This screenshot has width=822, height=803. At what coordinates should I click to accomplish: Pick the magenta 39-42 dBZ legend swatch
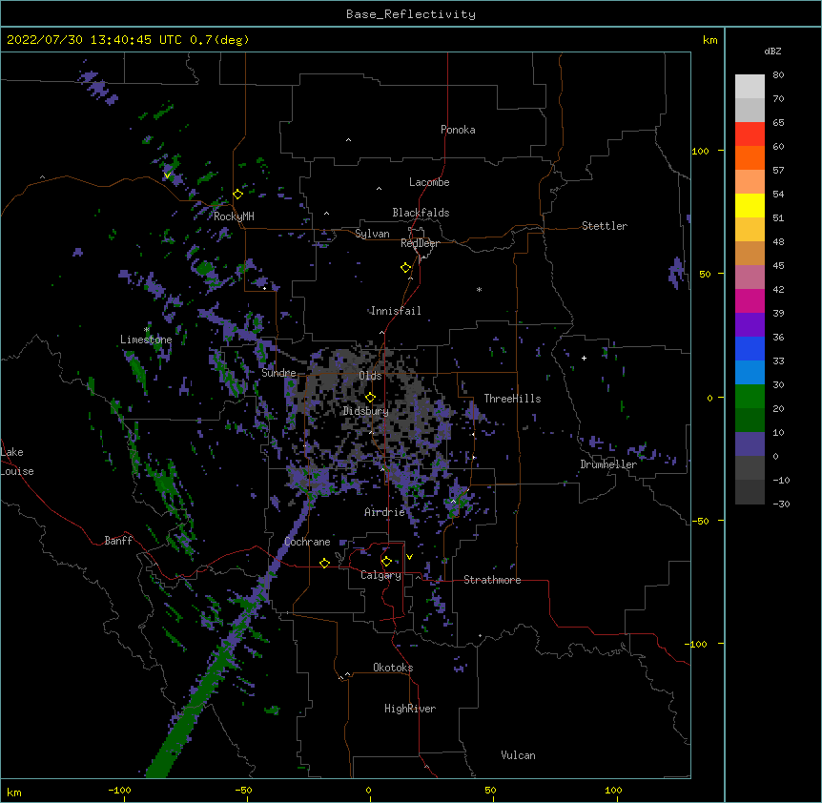750,300
